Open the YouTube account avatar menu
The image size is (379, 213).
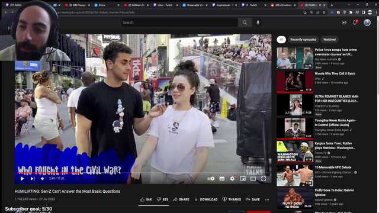[x=367, y=22]
